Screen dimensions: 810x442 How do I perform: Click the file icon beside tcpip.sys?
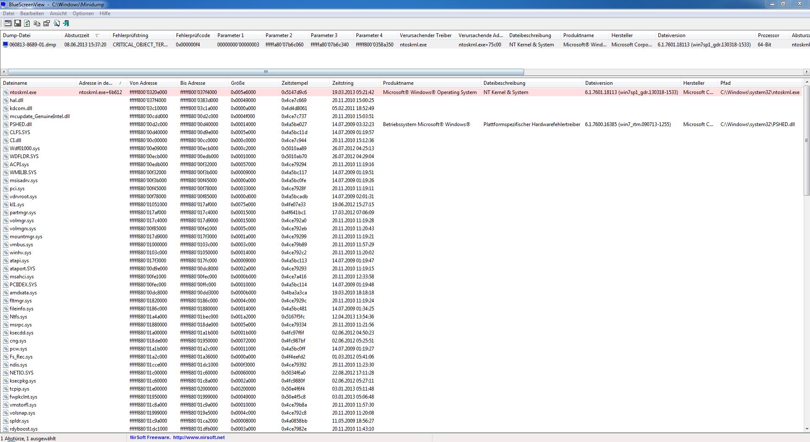(5, 389)
